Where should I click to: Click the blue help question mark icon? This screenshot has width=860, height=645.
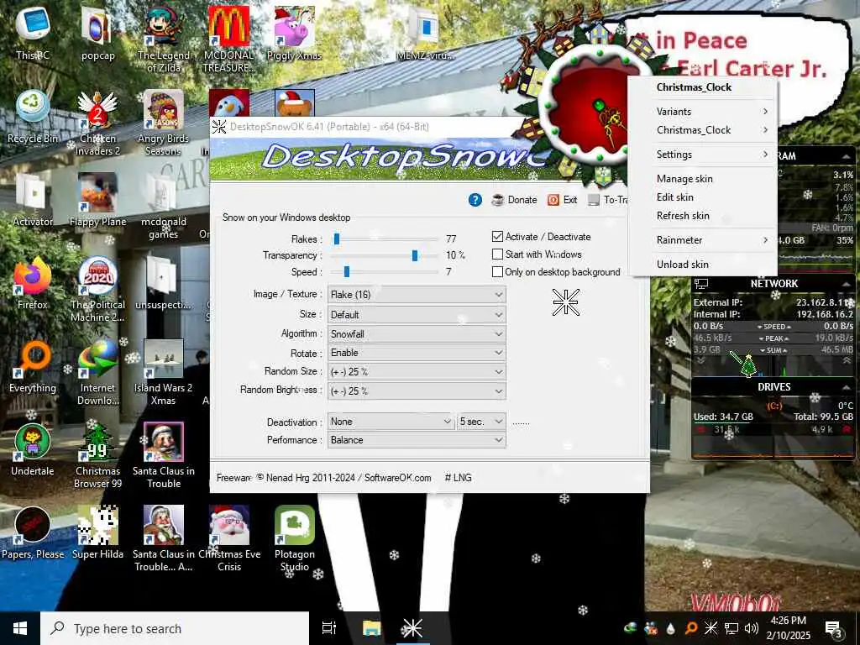(475, 200)
